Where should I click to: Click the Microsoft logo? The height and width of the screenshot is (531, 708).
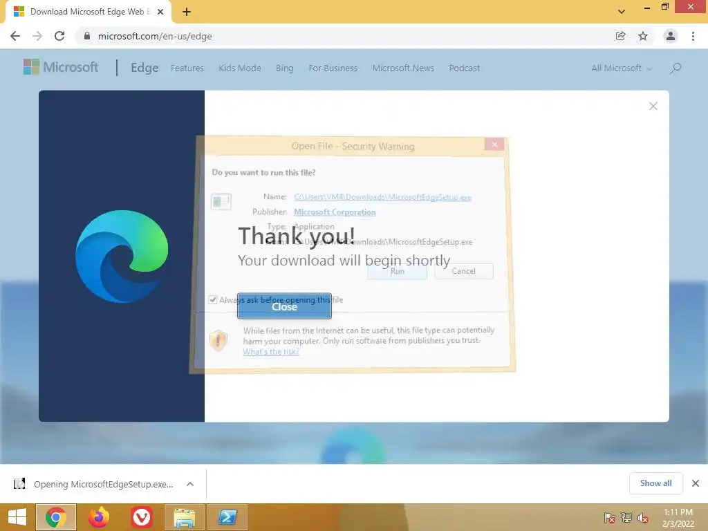click(61, 67)
